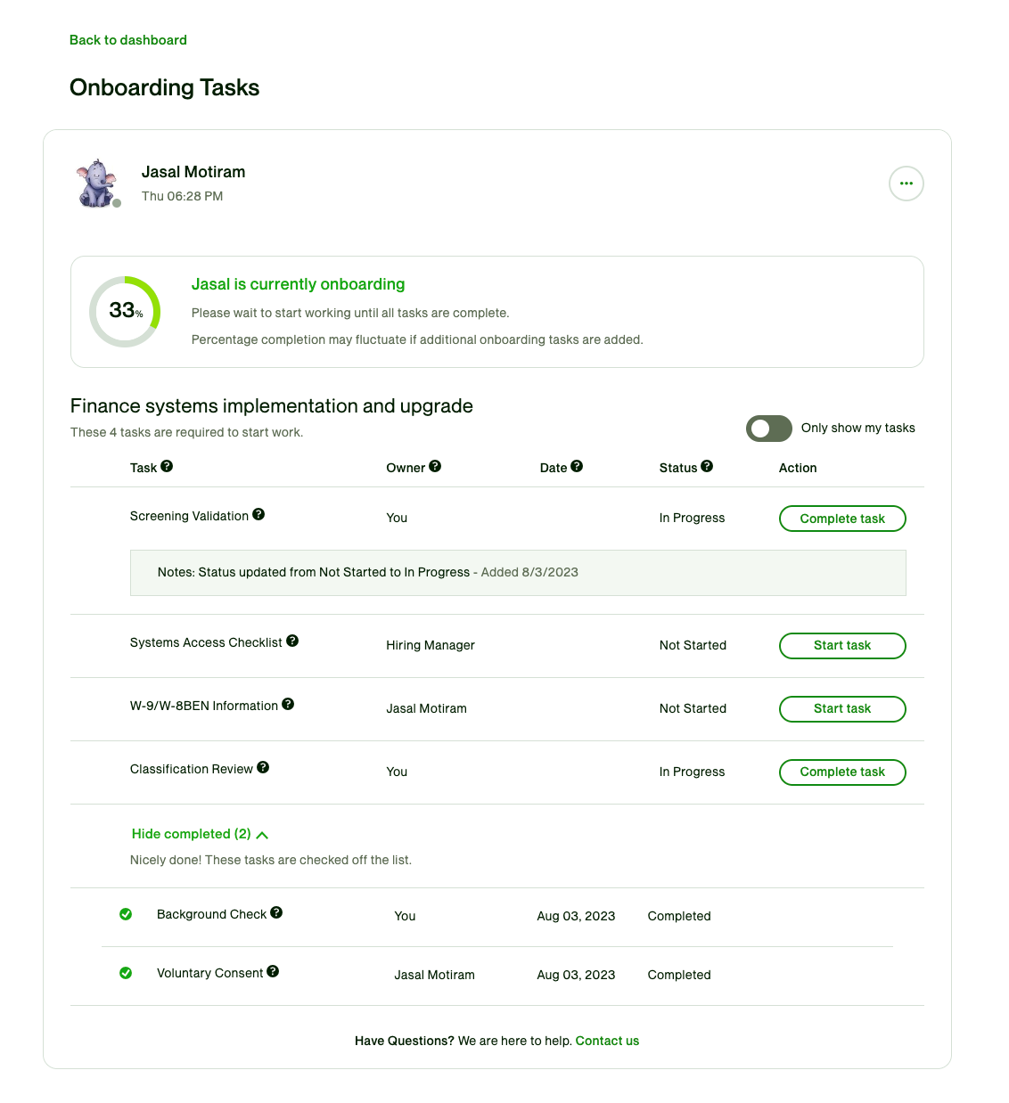Complete the Classification Review task
1009x1103 pixels.
point(841,772)
